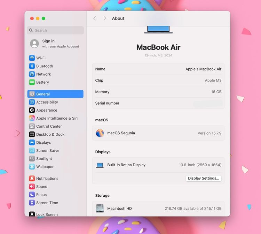Click the Built-in Retina Display text
Image resolution: width=261 pixels, height=234 pixels.
126,165
